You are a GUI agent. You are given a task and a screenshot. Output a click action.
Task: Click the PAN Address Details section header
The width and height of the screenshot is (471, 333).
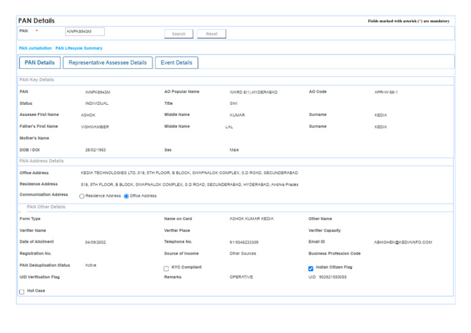pos(42,161)
